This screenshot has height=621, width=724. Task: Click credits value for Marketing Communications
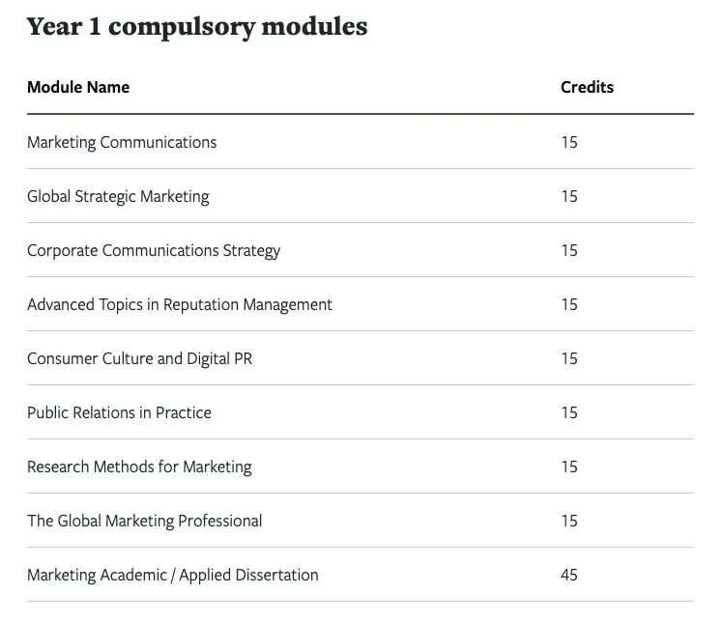click(x=569, y=142)
